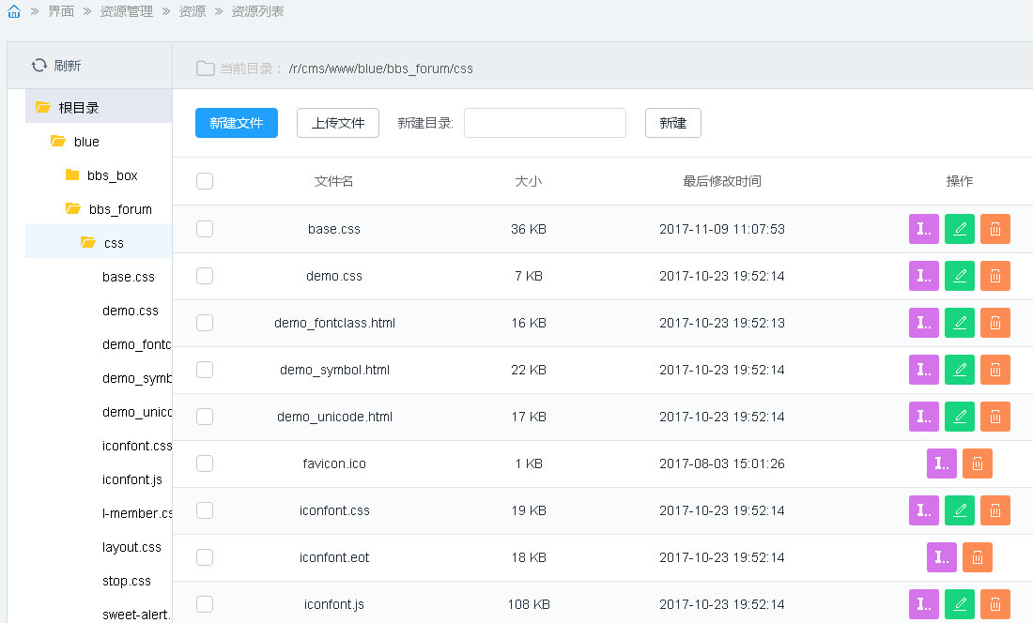Delete the iconfont.js row with the trash icon
The image size is (1033, 623).
point(994,604)
